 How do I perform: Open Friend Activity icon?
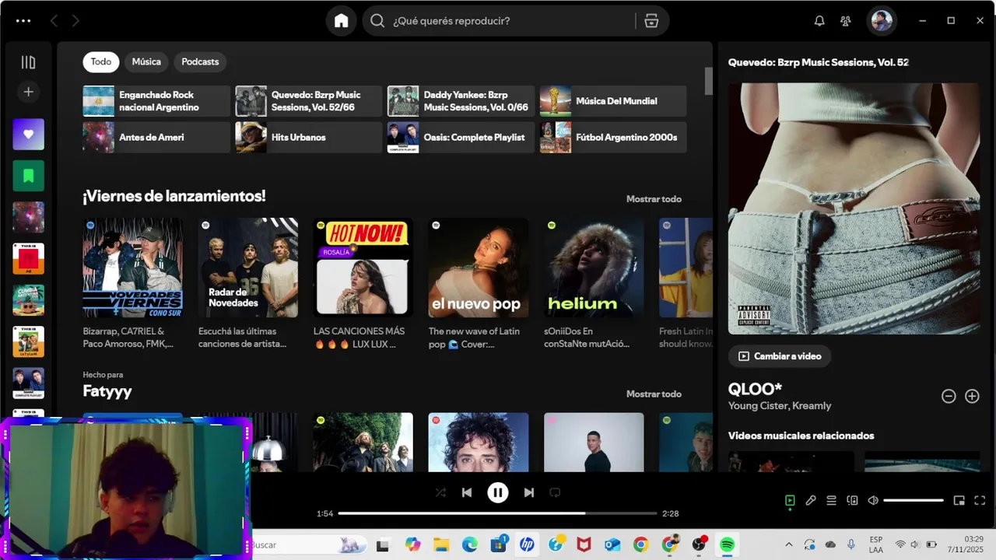point(846,21)
